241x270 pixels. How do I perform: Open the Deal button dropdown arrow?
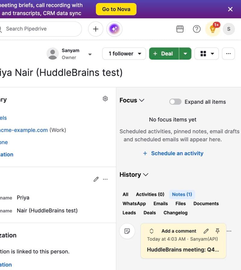[185, 54]
